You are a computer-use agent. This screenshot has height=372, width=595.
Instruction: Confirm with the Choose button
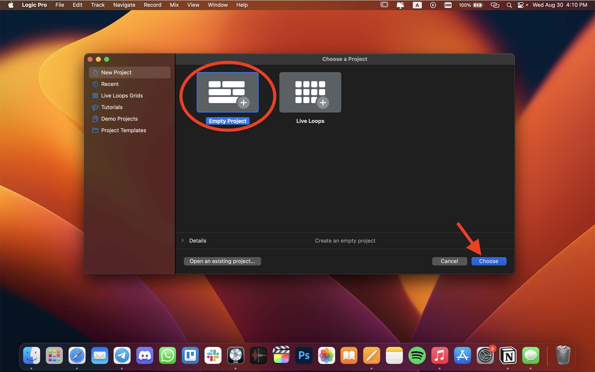click(x=489, y=261)
